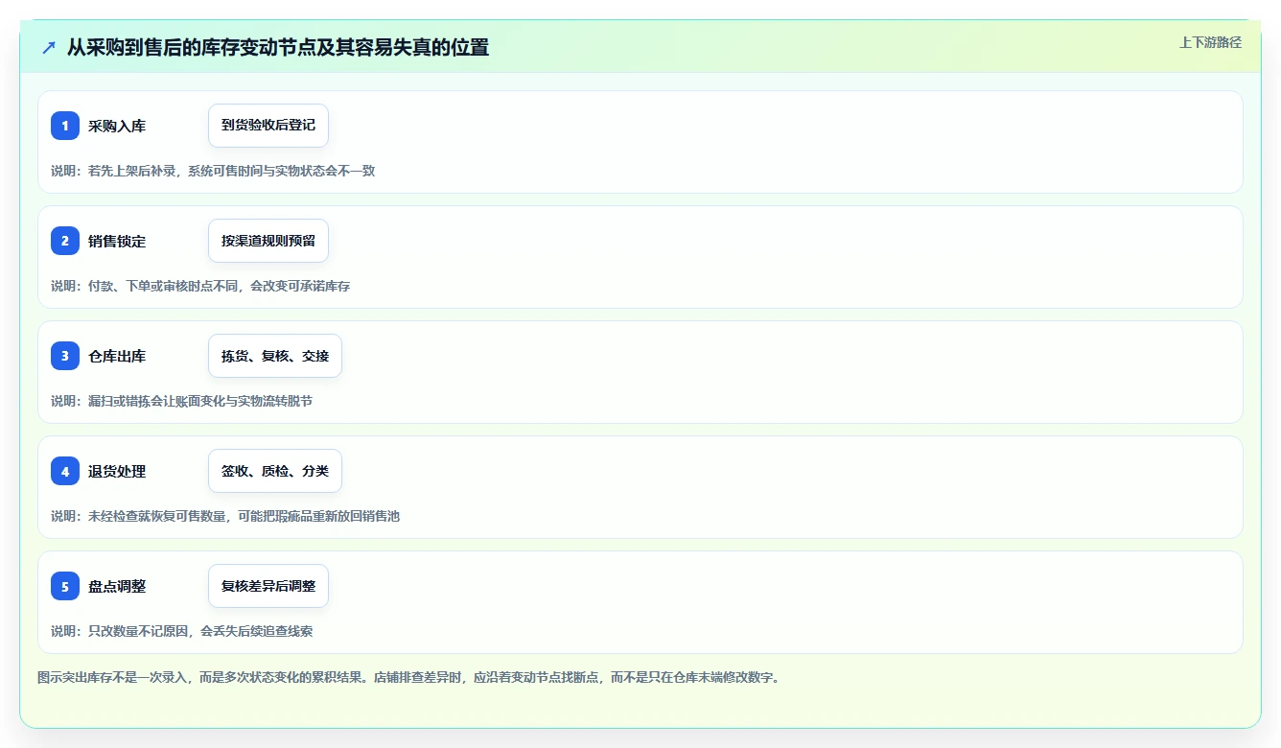The width and height of the screenshot is (1281, 748).
Task: Click the number 2 step badge
Action: (65, 241)
